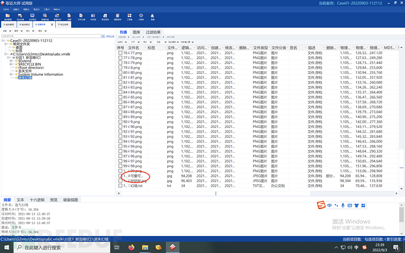The image size is (405, 253).
Task: Open the 时间线 timeline toolbar icon
Action: click(93, 17)
